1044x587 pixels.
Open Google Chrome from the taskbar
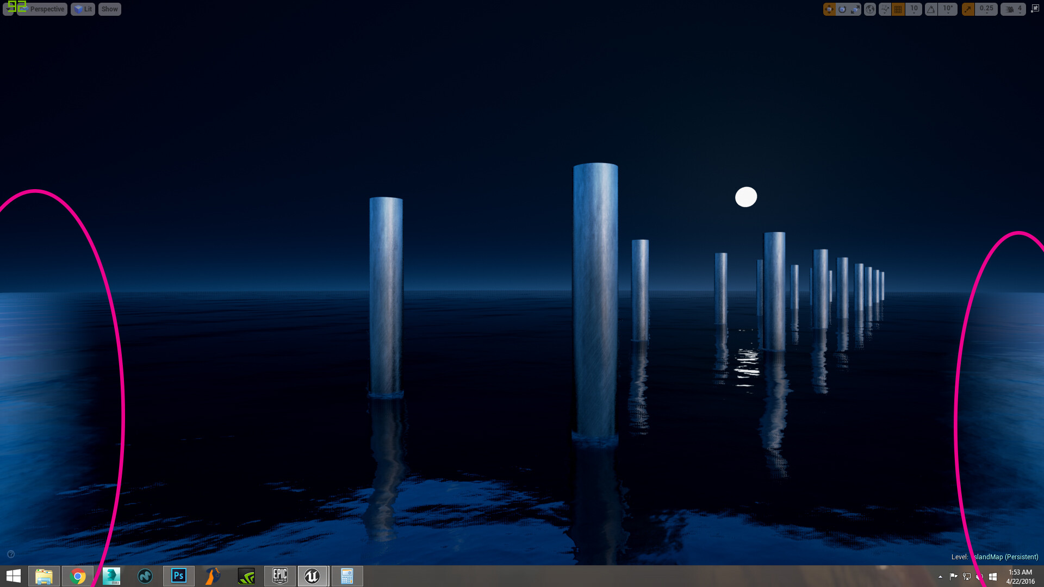coord(78,576)
